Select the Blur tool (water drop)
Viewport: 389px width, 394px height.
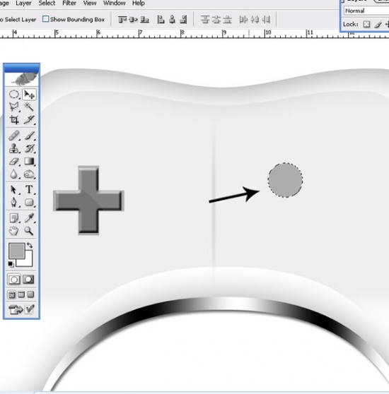click(x=14, y=174)
